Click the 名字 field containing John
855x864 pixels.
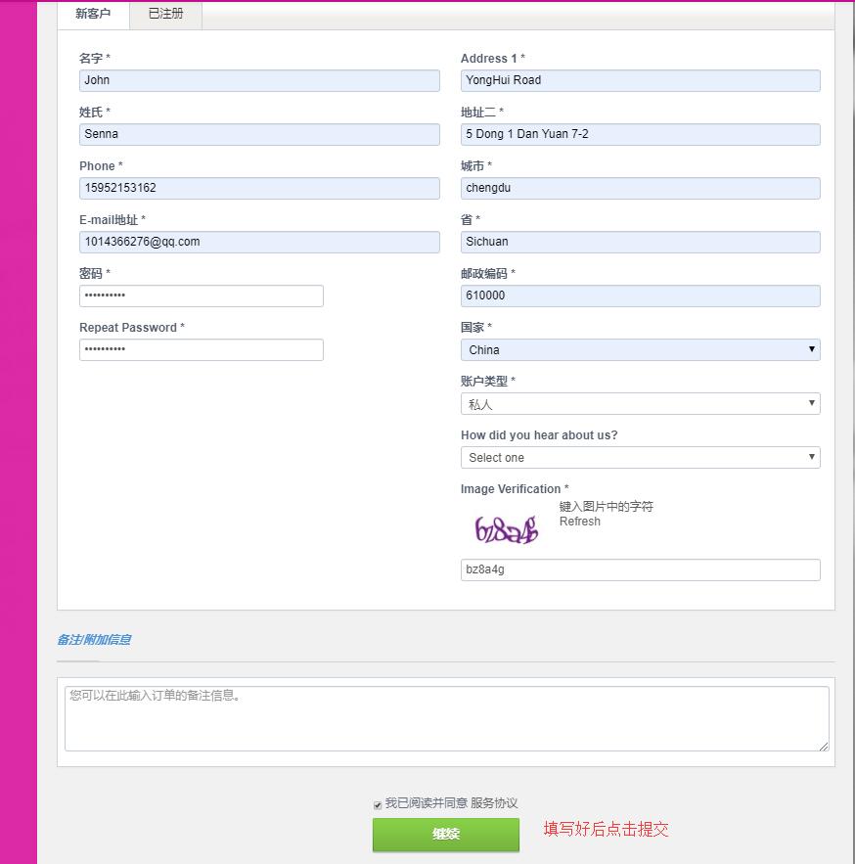[259, 80]
